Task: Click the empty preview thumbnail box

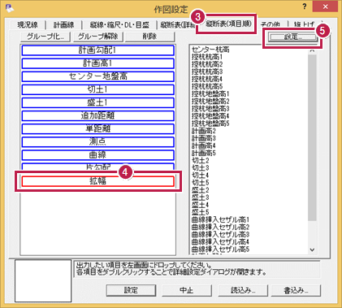Action: click(x=43, y=281)
